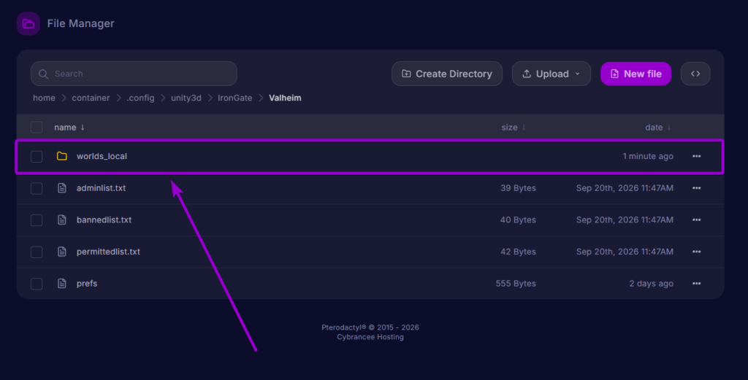The height and width of the screenshot is (380, 748).
Task: Sort by the size column arrow
Action: point(524,127)
